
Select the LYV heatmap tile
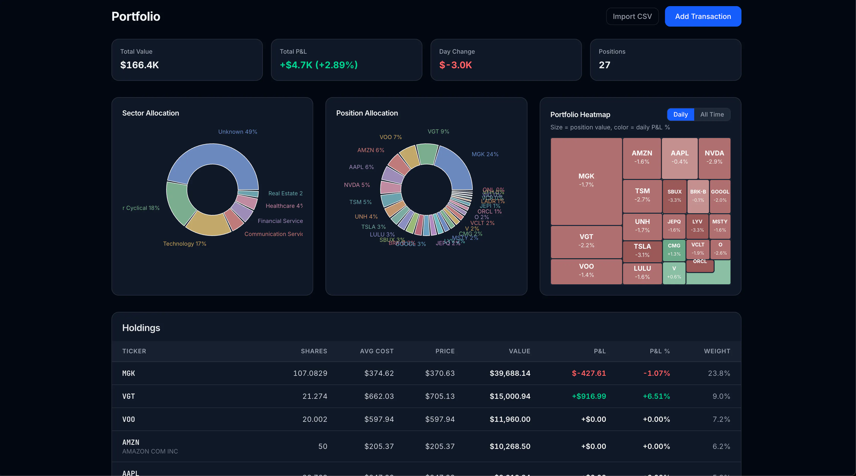(697, 226)
